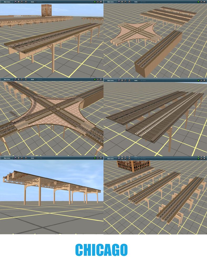The height and width of the screenshot is (269, 207).
Task: Open Main menu in the junction close-up panel
Action: 7,80
